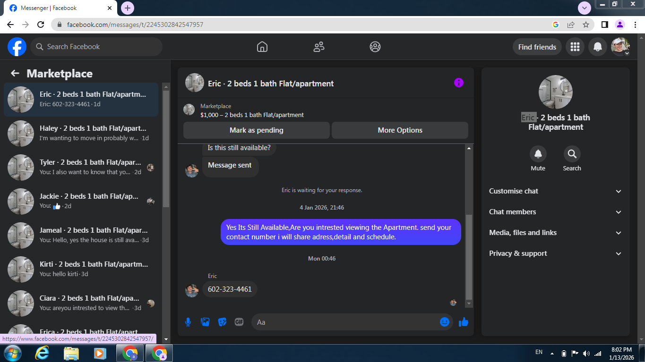Open the $1,000 Marketplace listing link
Viewport: 645px width, 362px height.
tap(252, 115)
